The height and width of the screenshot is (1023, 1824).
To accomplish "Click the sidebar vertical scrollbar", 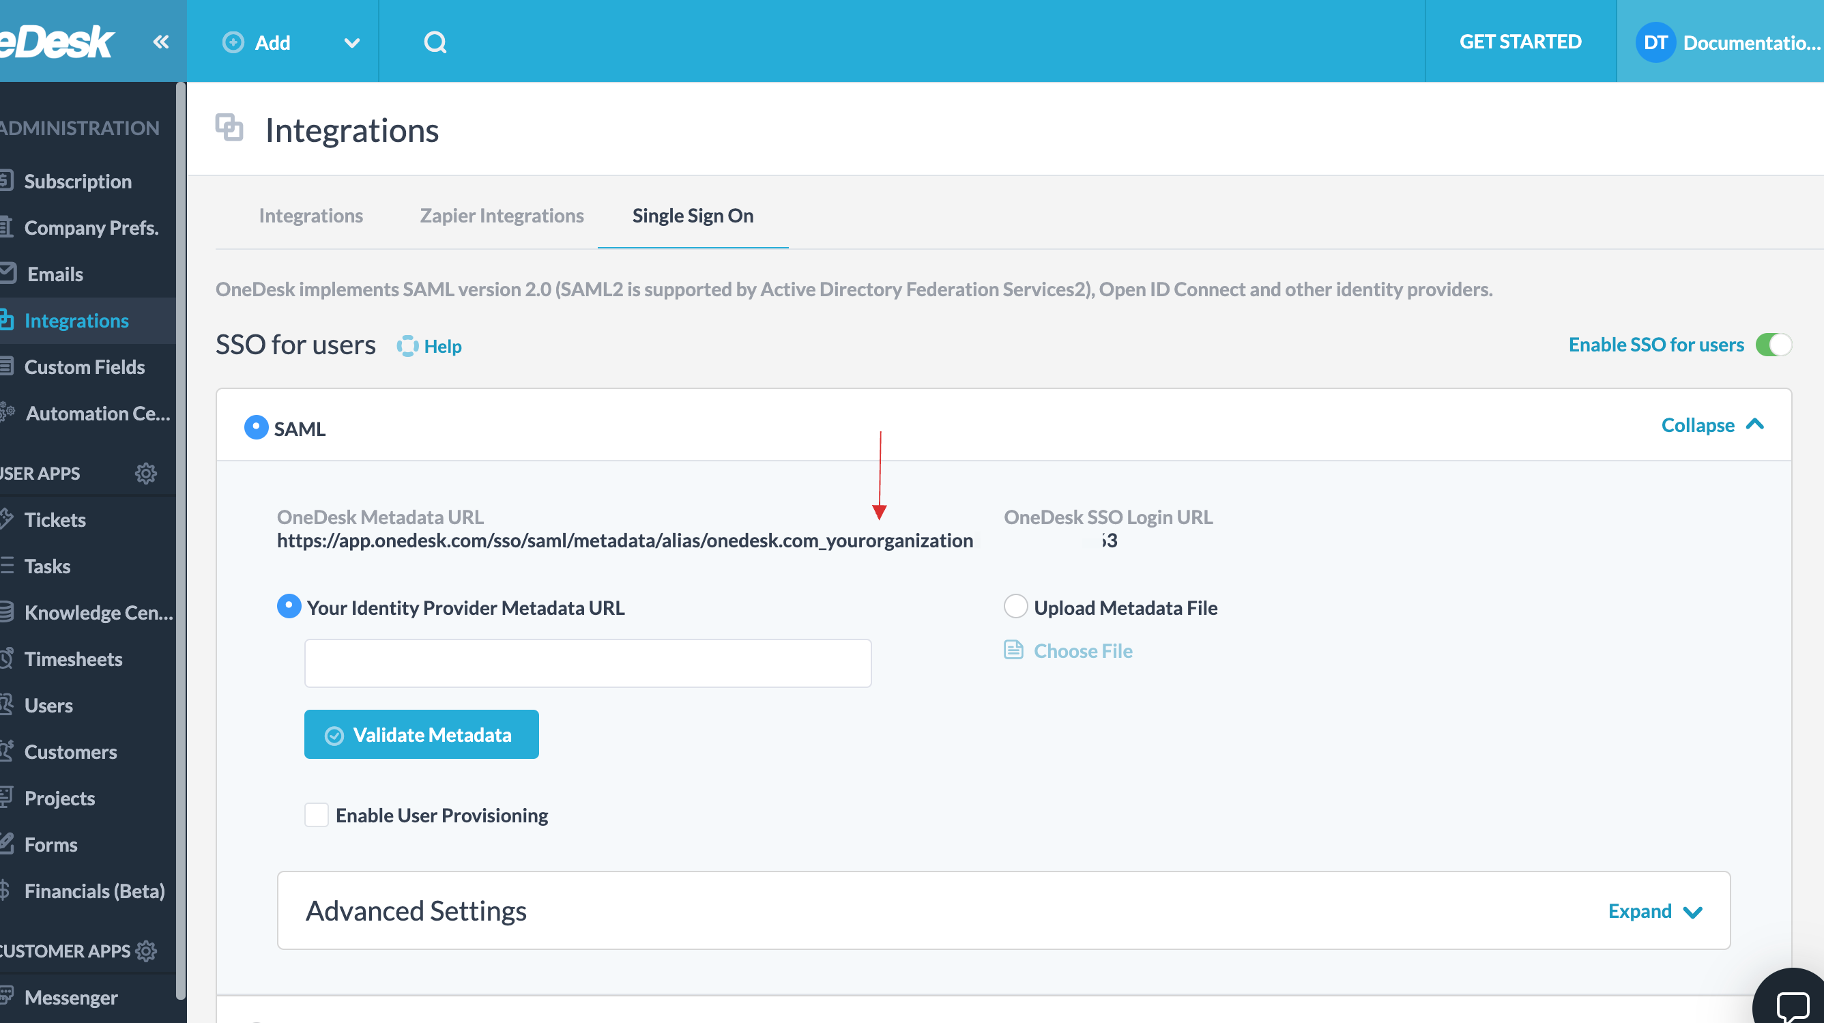I will [181, 541].
